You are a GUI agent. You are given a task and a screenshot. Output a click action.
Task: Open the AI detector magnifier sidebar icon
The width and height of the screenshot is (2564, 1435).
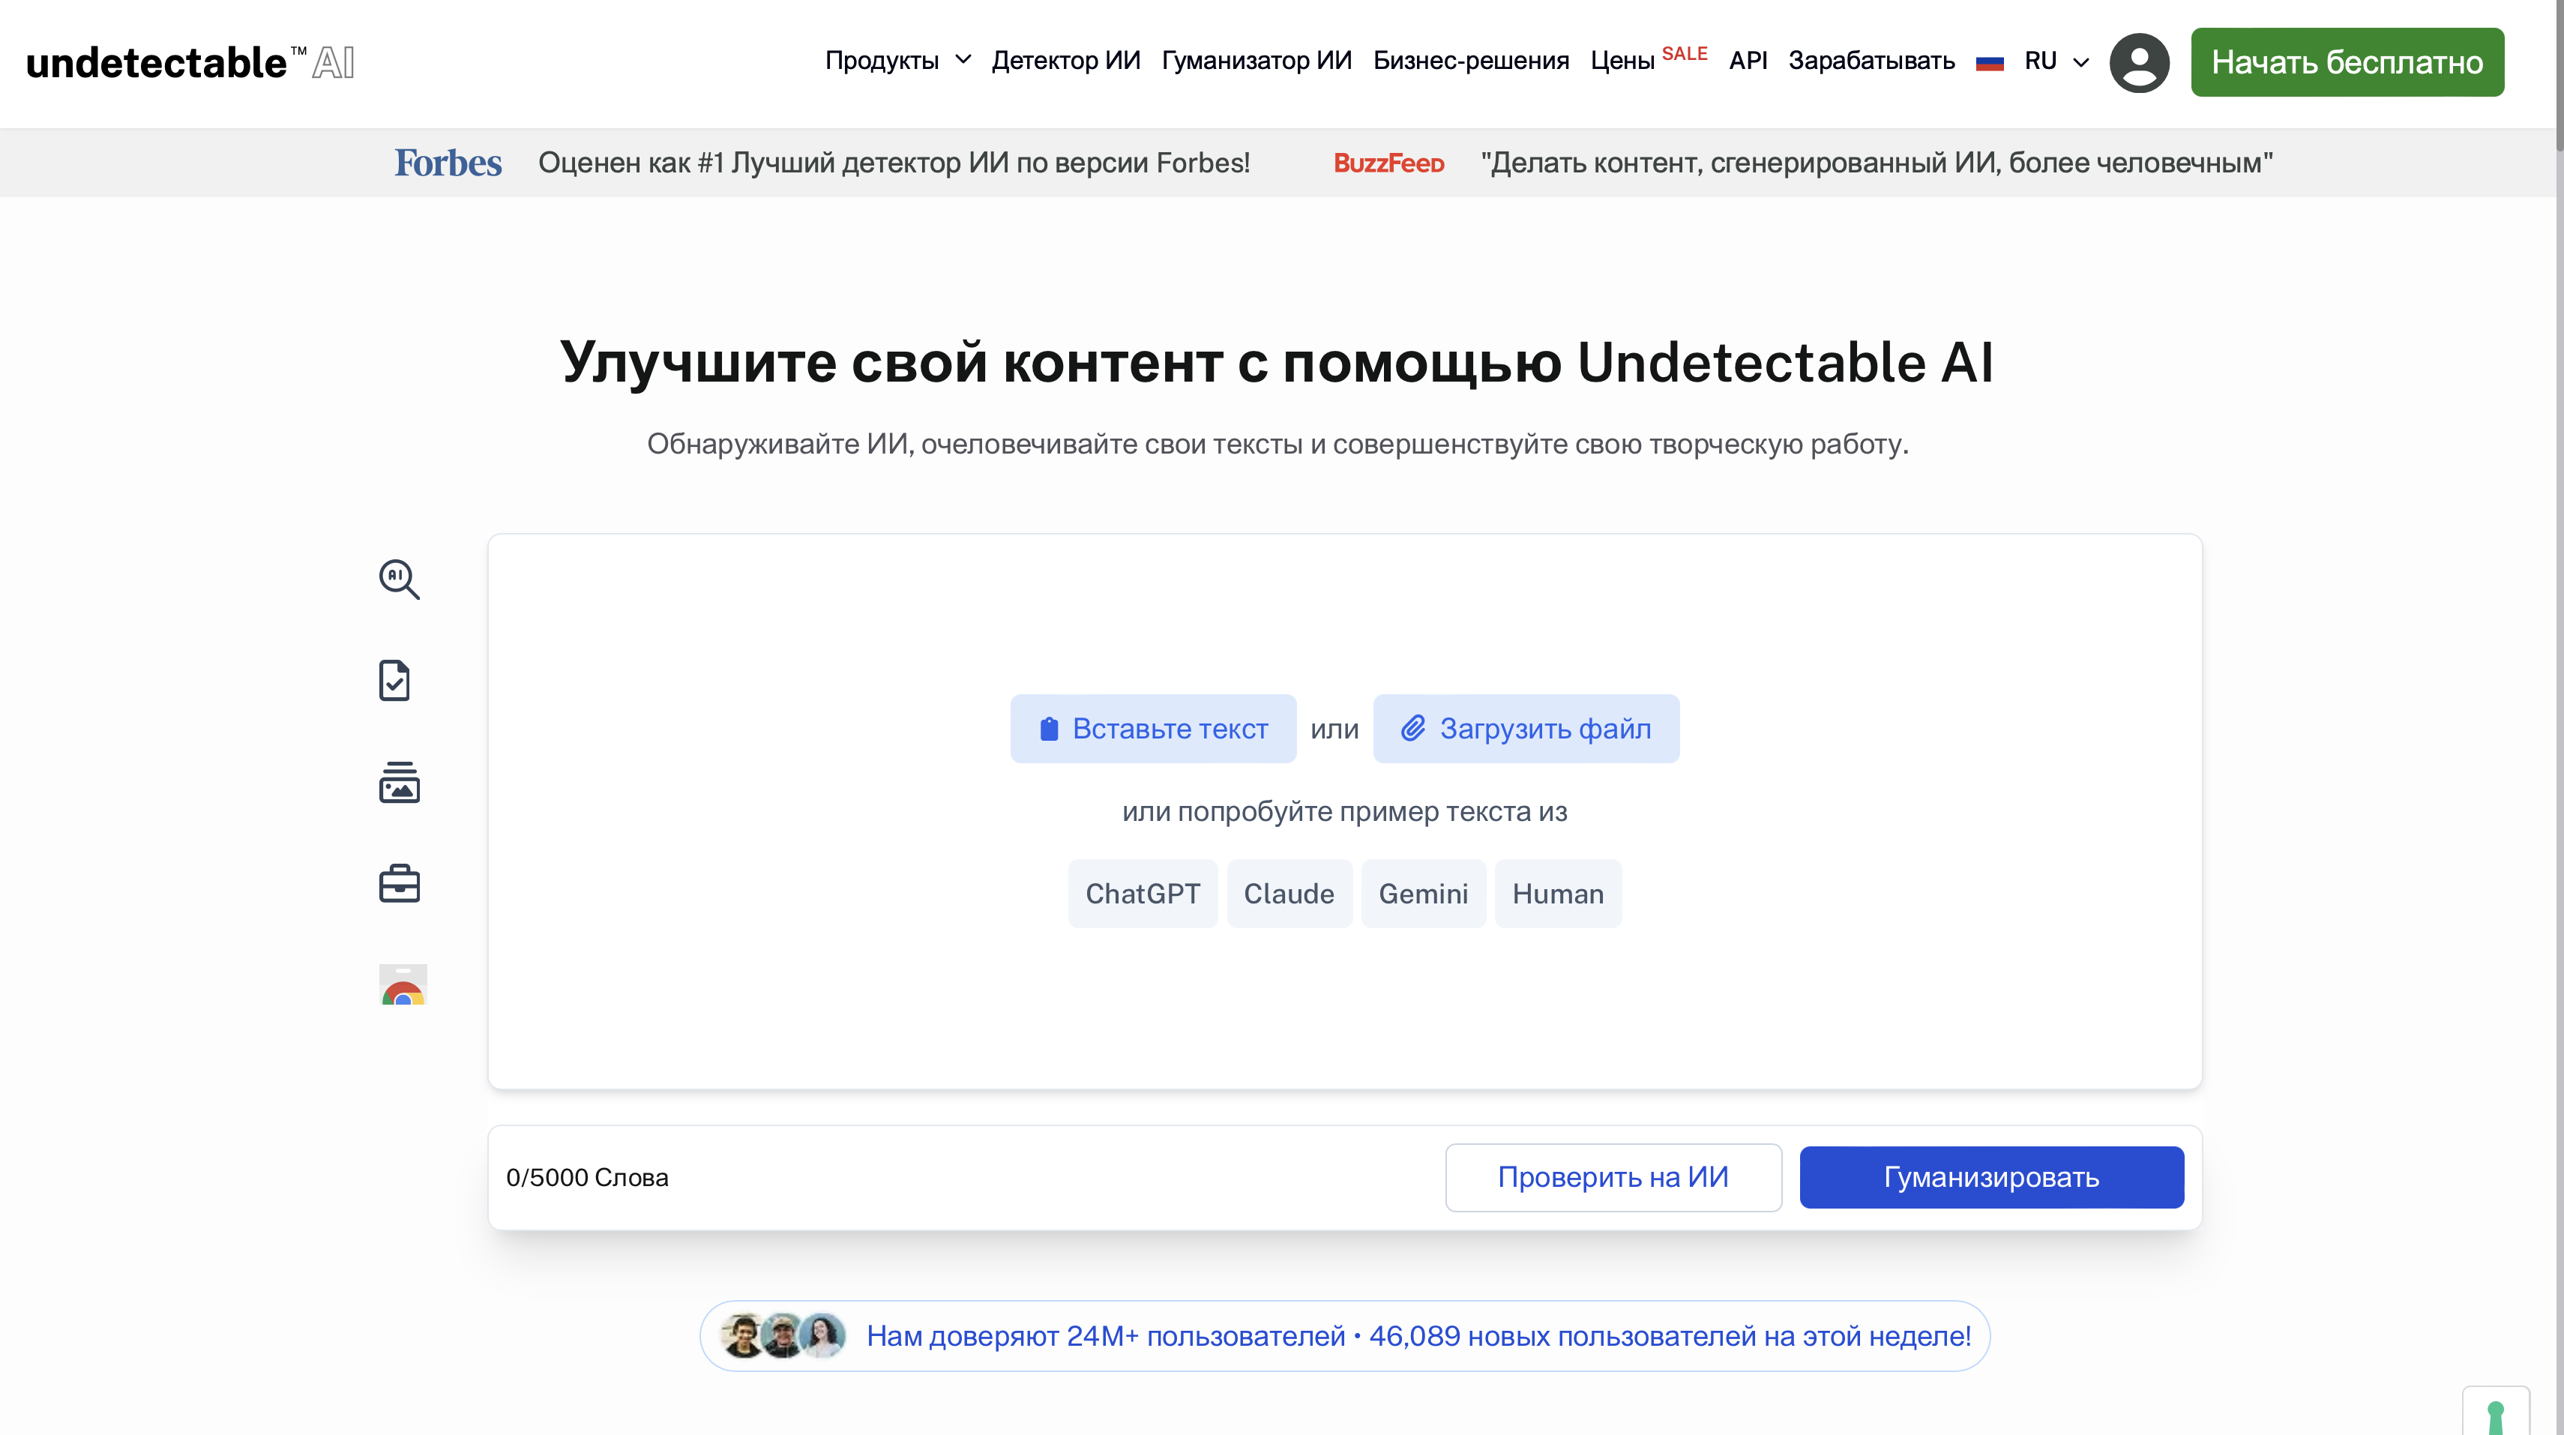point(399,578)
